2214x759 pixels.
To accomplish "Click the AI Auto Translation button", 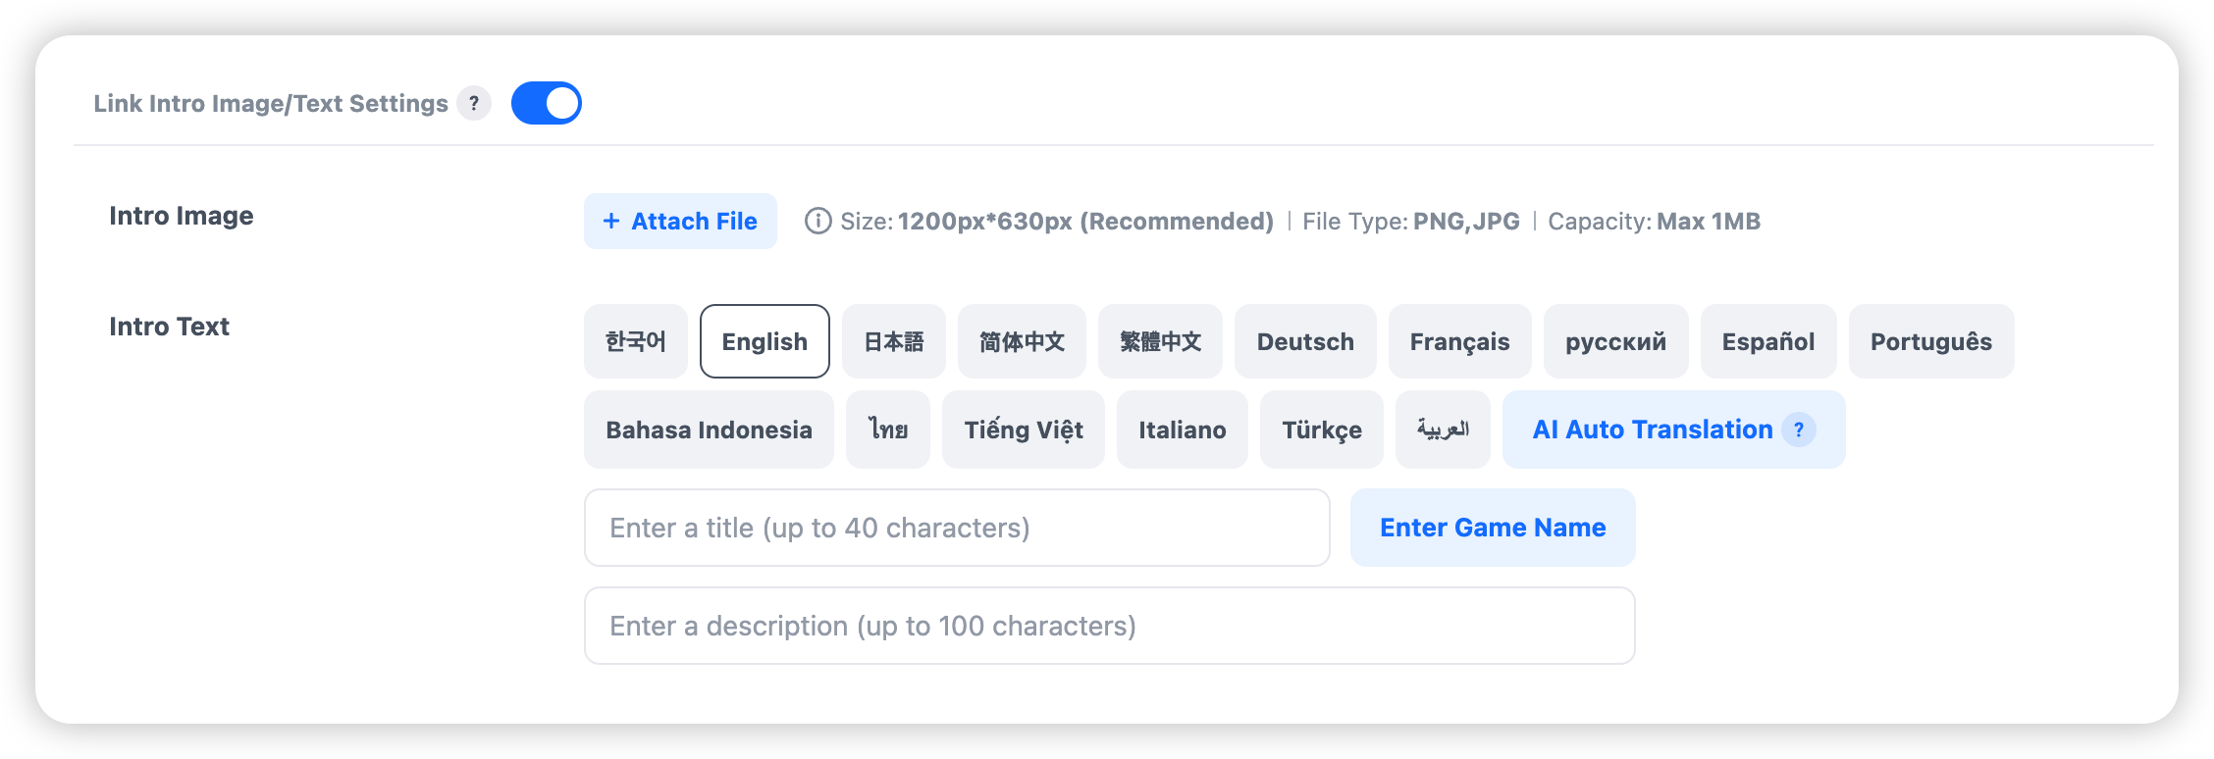I will (x=1653, y=430).
